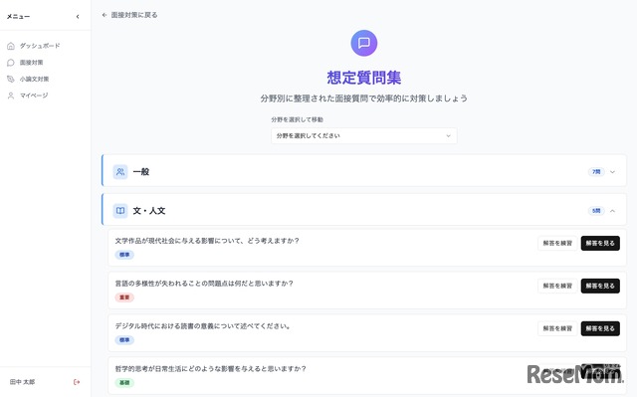Click the back arrow icon at top
Screen dimensions: 637x397
pos(105,15)
